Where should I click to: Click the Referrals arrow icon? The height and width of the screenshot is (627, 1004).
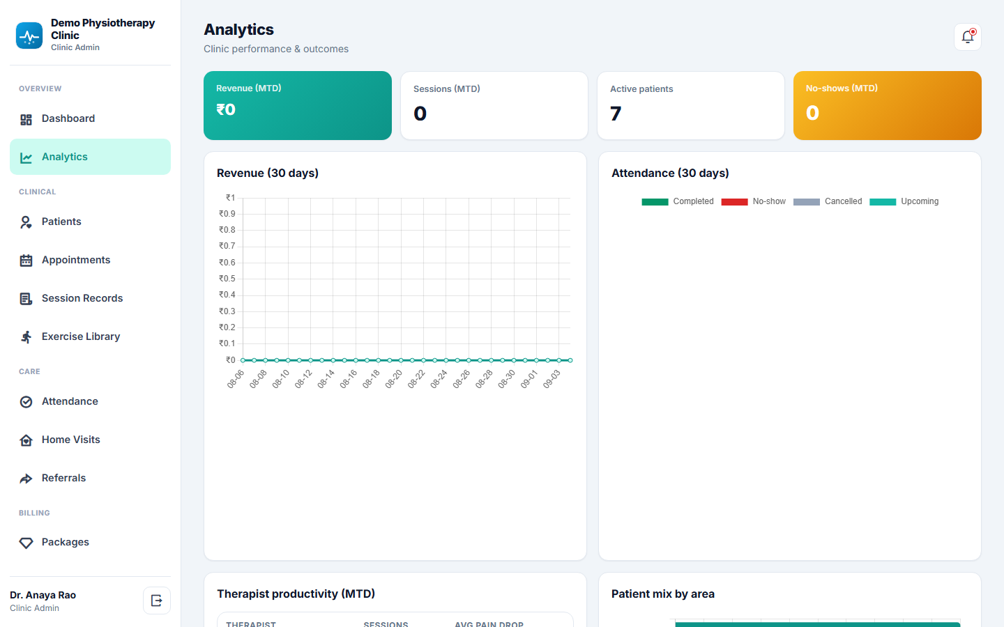[26, 479]
